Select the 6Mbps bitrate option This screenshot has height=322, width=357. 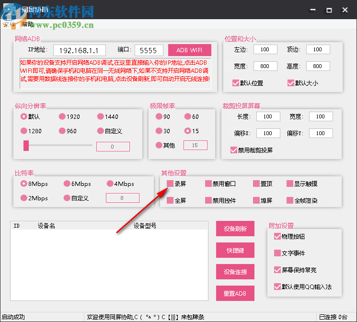[67, 184]
